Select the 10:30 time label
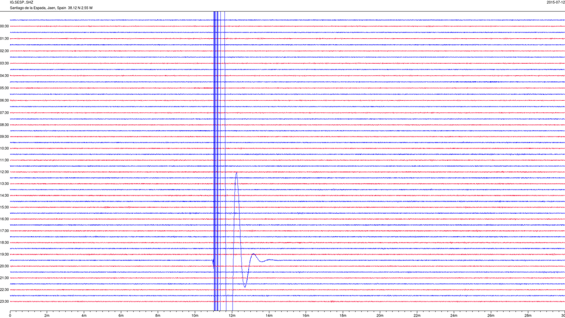 [4, 148]
